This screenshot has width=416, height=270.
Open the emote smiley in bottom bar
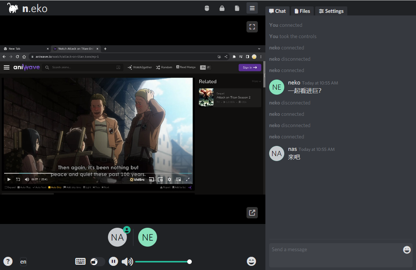click(x=251, y=261)
